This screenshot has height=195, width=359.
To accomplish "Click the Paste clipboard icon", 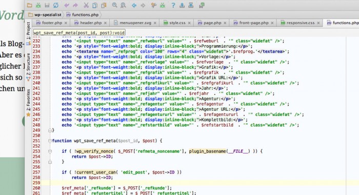I will 104,5.
